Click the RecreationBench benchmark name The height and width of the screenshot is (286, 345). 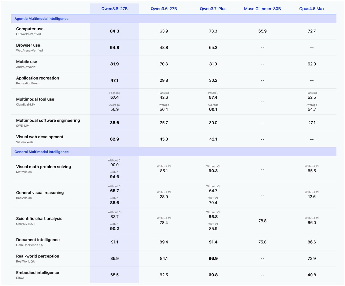(x=28, y=84)
